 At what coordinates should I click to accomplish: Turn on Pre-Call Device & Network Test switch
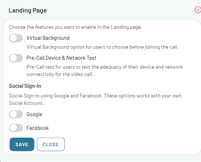point(16,58)
